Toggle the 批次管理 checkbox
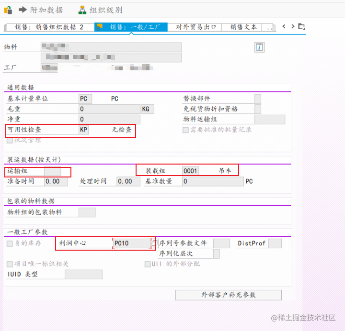 pos(10,140)
